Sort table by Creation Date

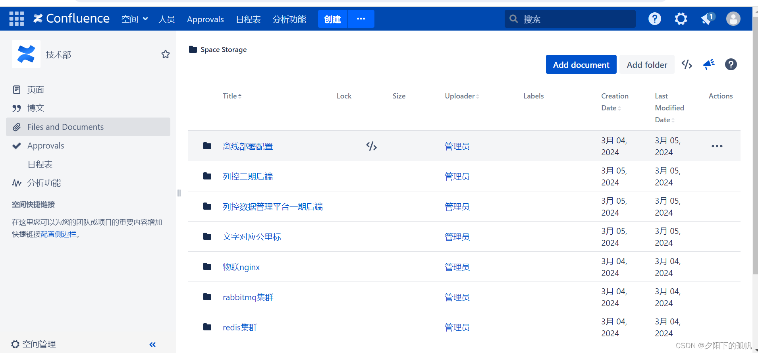pyautogui.click(x=615, y=102)
